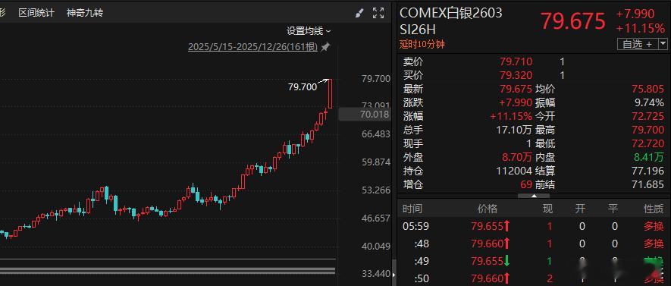The width and height of the screenshot is (671, 286).
Task: Click the latest price 79.675 header
Action: pos(573,20)
